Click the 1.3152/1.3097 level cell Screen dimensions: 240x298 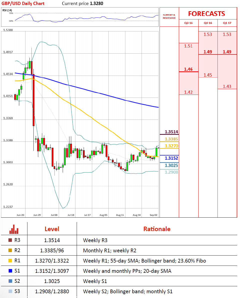pyautogui.click(x=52, y=271)
